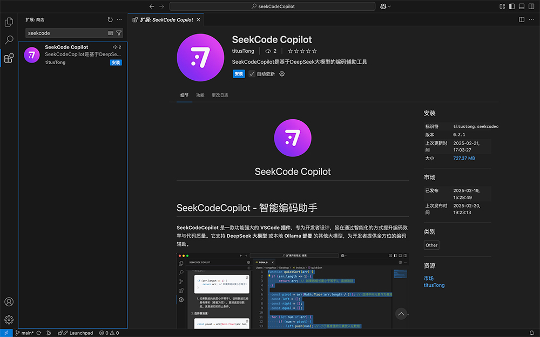
Task: Open the Search view in activity bar
Action: point(9,40)
